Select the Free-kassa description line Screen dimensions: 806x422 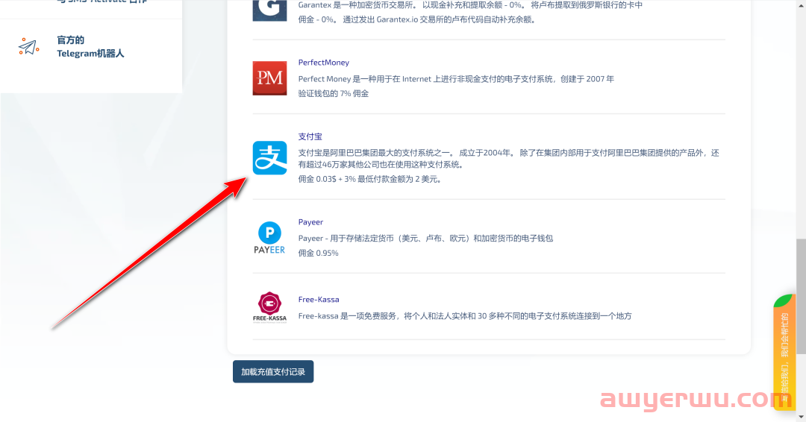465,316
